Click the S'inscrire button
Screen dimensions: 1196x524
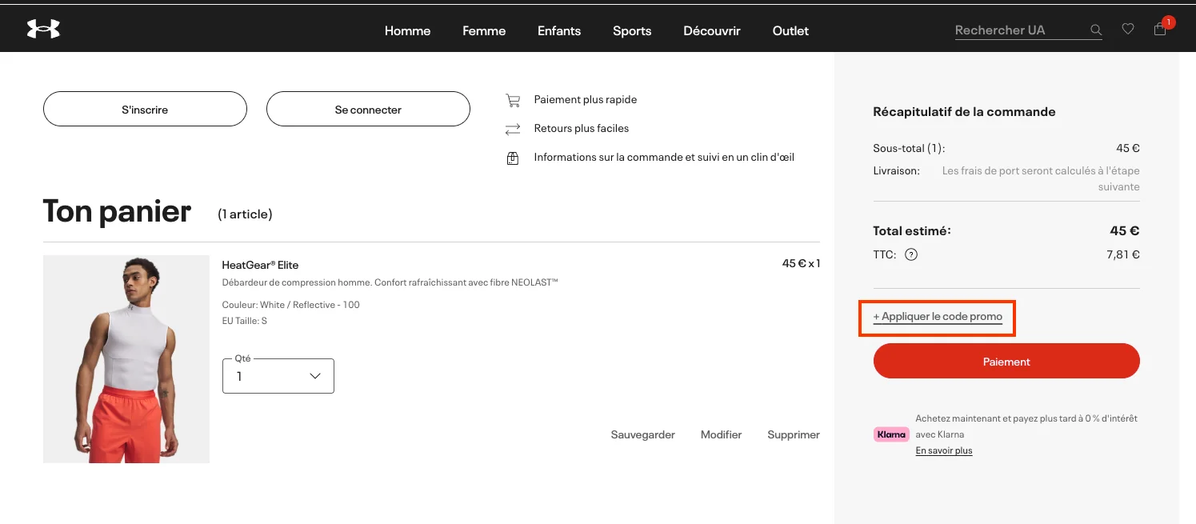coord(145,109)
